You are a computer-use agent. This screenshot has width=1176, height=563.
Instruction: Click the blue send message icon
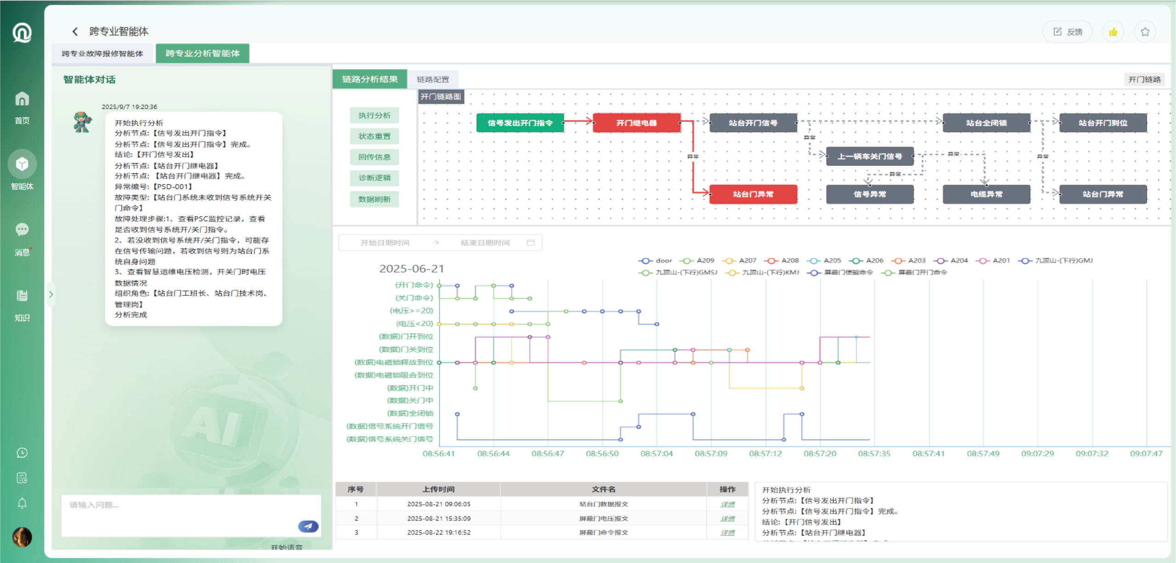(308, 526)
